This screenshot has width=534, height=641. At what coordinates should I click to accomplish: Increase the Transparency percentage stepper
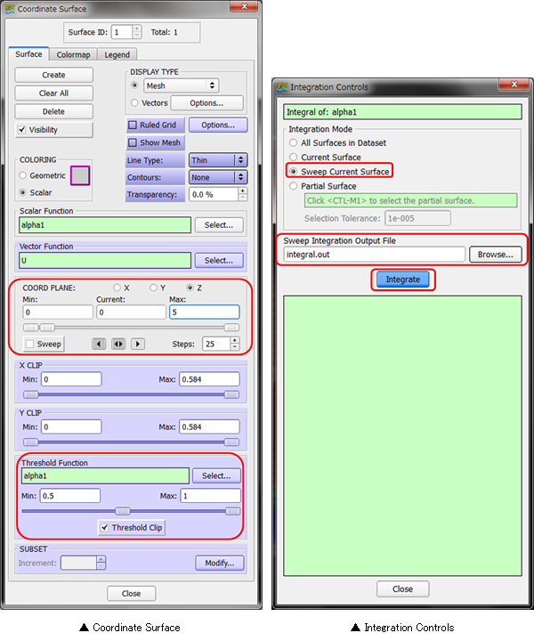click(x=242, y=191)
